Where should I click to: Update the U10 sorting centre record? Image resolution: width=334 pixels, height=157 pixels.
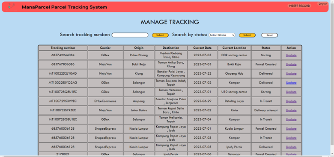click(291, 92)
